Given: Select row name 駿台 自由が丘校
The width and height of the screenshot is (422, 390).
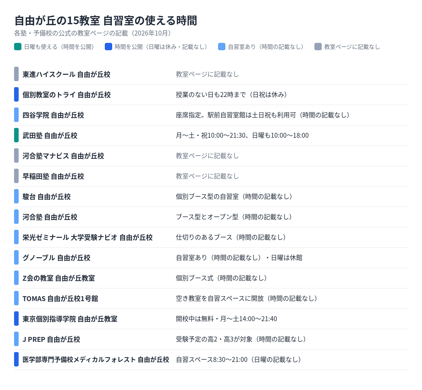Looking at the screenshot, I should point(47,196).
